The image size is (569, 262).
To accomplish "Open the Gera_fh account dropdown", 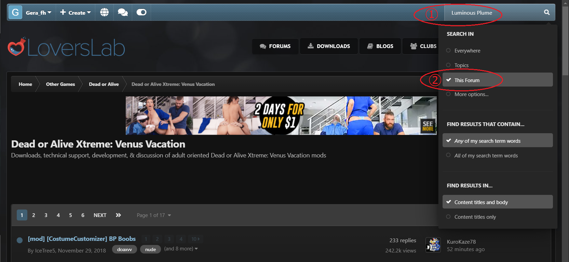I will [x=39, y=13].
